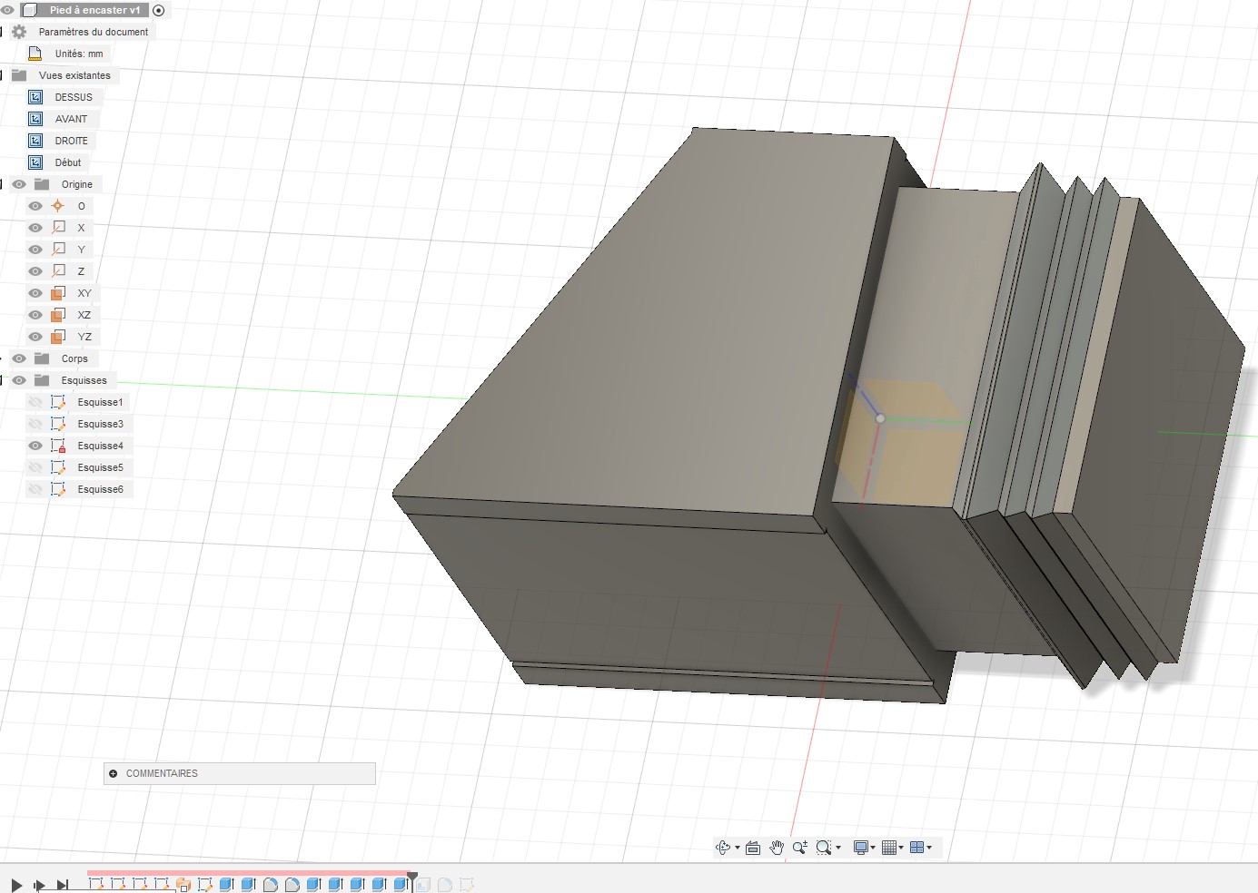Click the Début named view icon
The image size is (1258, 893).
[35, 162]
